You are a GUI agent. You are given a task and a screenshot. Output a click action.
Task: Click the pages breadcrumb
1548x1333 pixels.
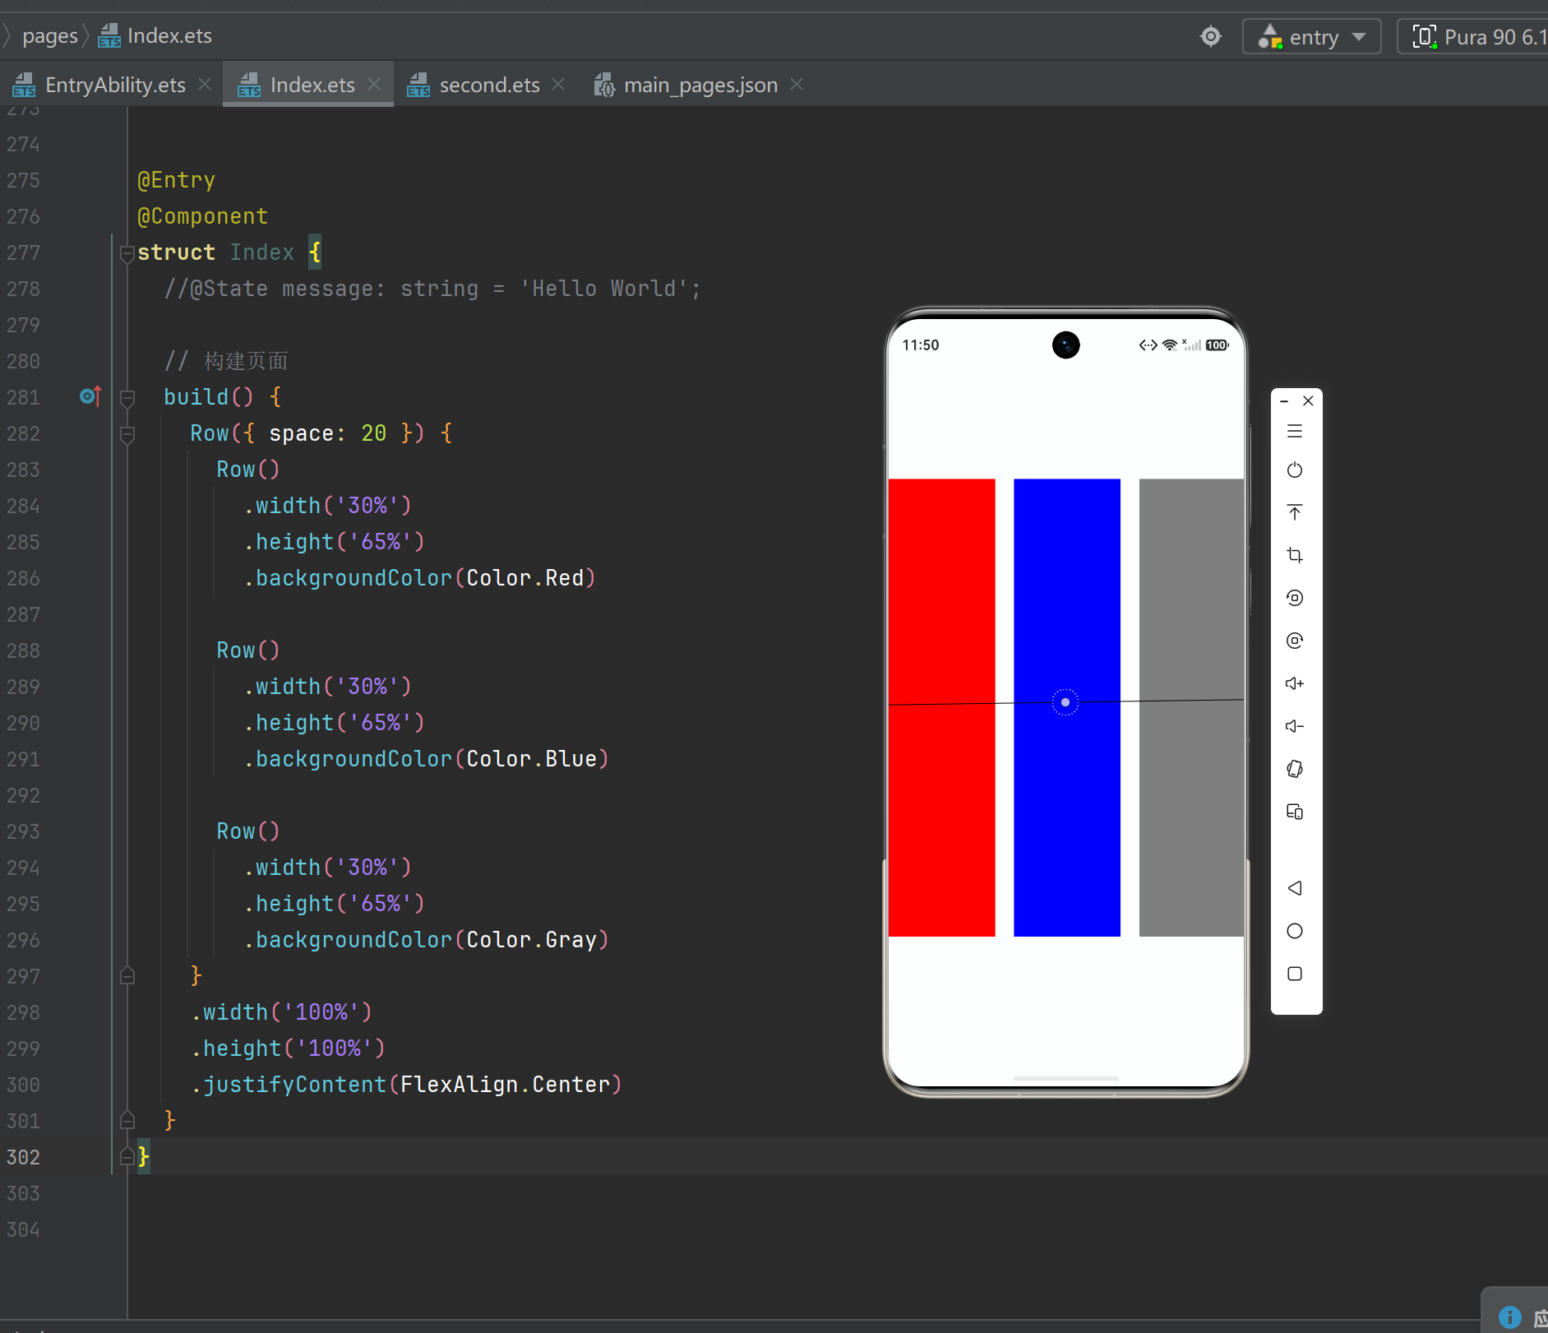tap(49, 36)
